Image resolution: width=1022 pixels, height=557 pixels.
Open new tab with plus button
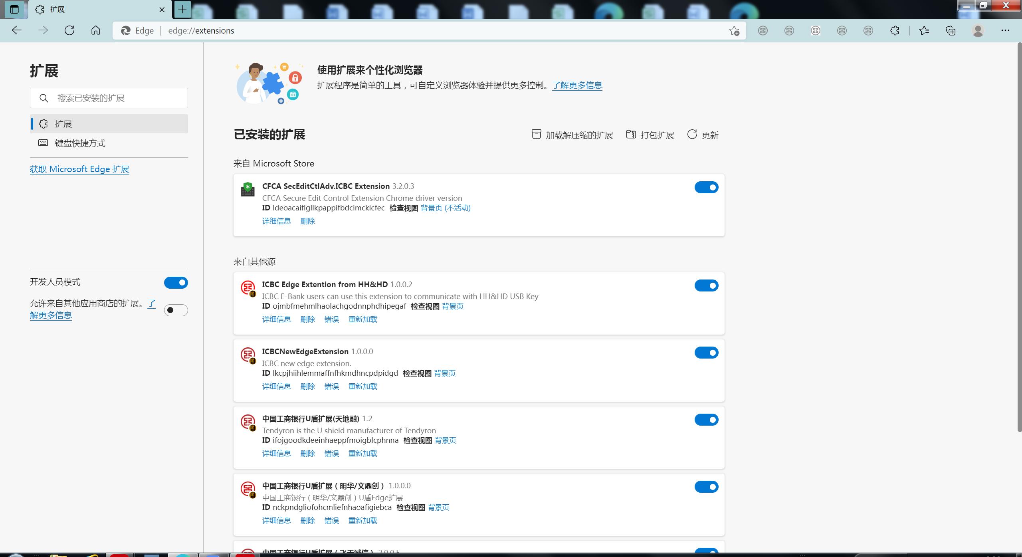point(182,9)
